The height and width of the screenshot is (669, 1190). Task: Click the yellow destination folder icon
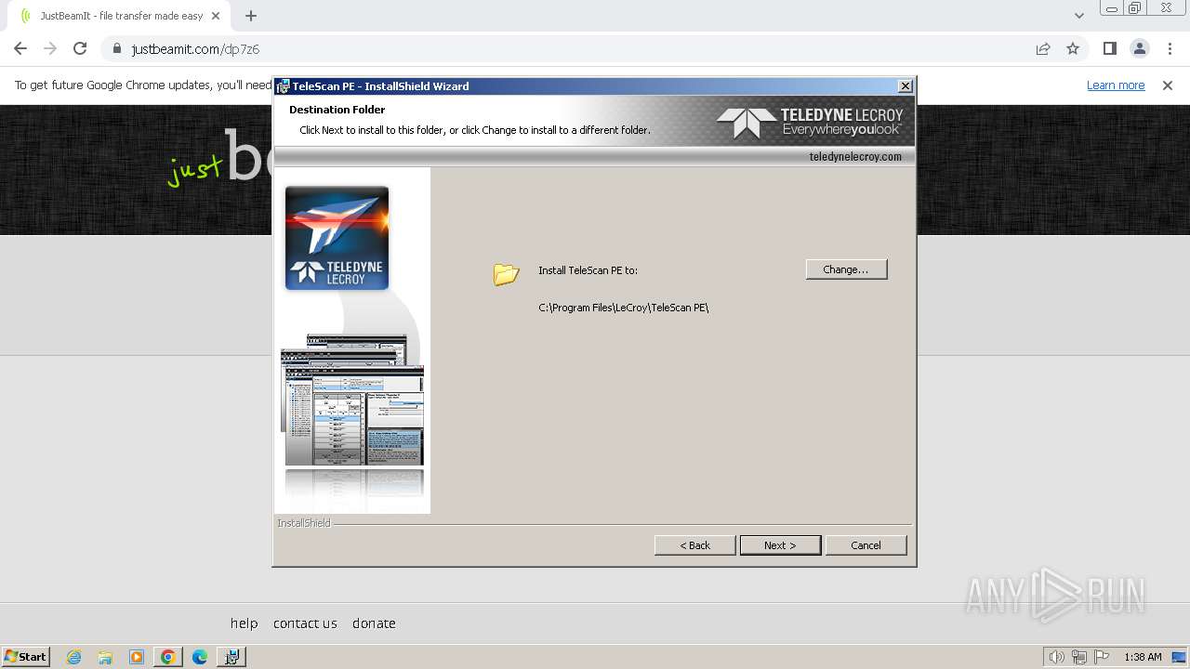coord(506,273)
